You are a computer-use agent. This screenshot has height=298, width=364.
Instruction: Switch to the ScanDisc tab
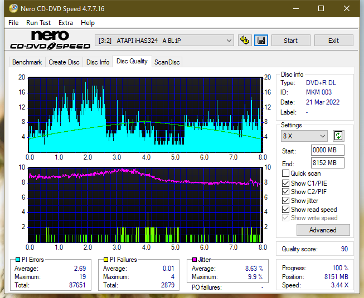click(x=167, y=62)
